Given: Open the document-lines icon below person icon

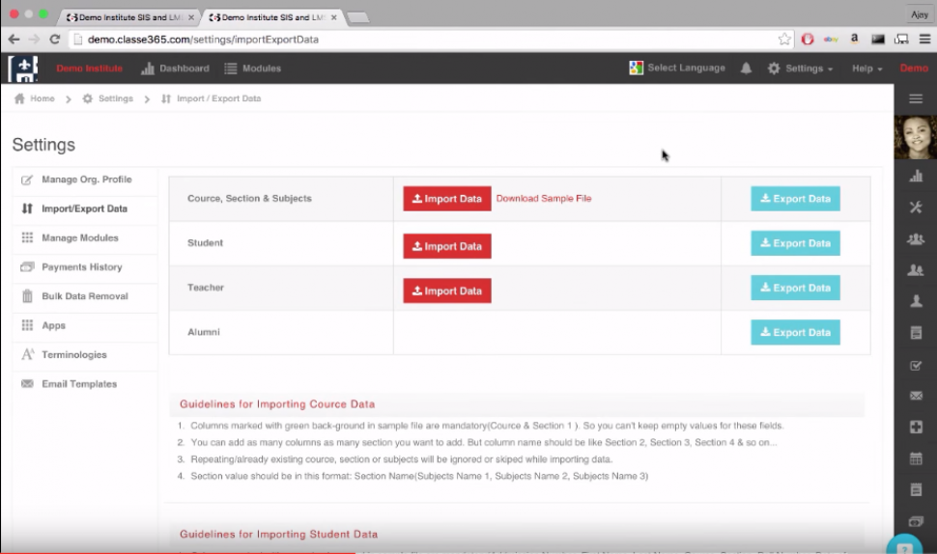Looking at the screenshot, I should pyautogui.click(x=916, y=333).
